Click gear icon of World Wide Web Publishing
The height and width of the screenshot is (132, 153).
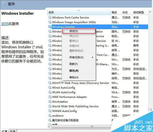[50, 106]
